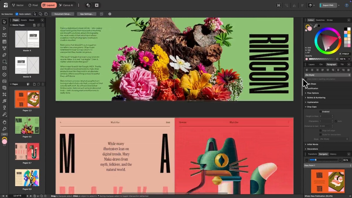Toggle Use modern leading calculation checkbox

(305, 79)
